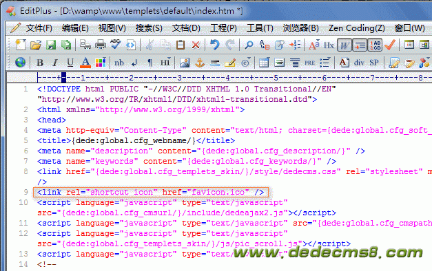Open the 文件(F) menu
Screen dimensions: 432x271
(x=39, y=28)
